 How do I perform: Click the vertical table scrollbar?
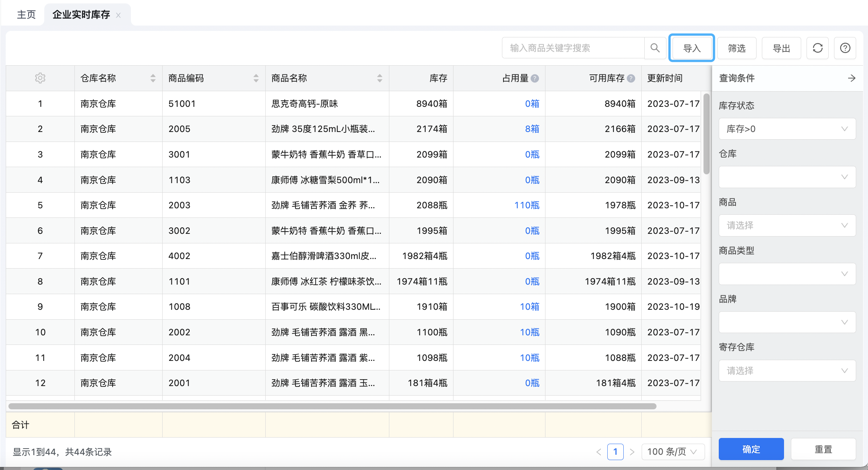pyautogui.click(x=707, y=134)
